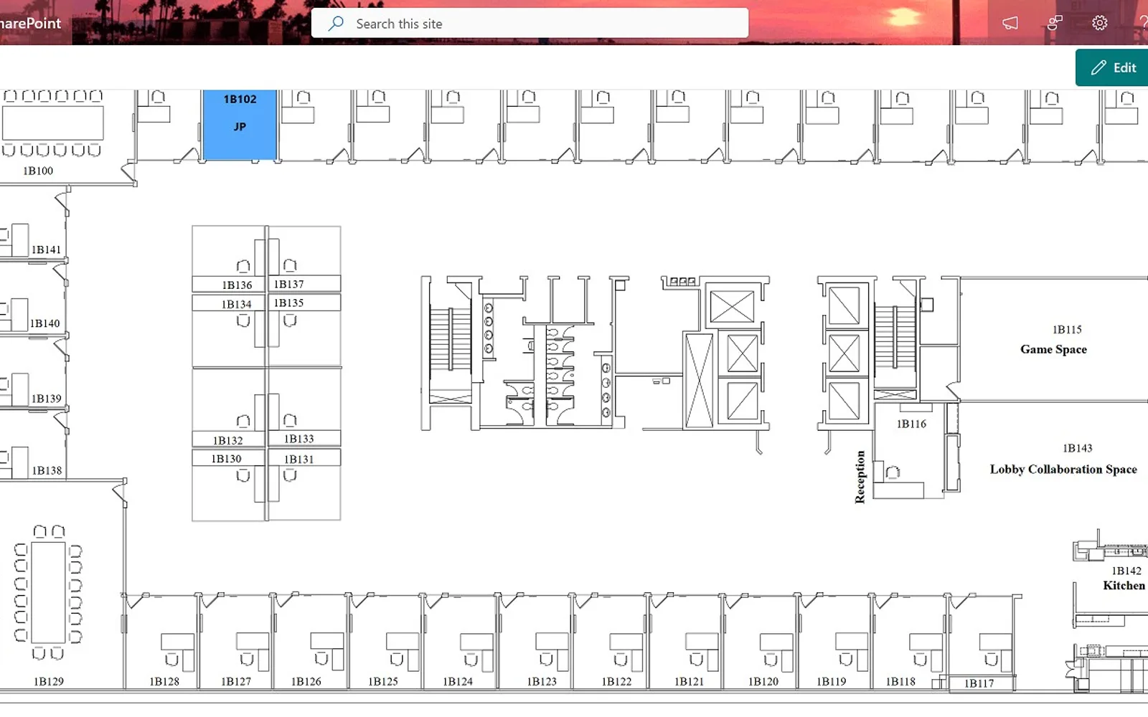Focus the 'Search this site' field
Image resolution: width=1148 pixels, height=717 pixels.
(530, 24)
